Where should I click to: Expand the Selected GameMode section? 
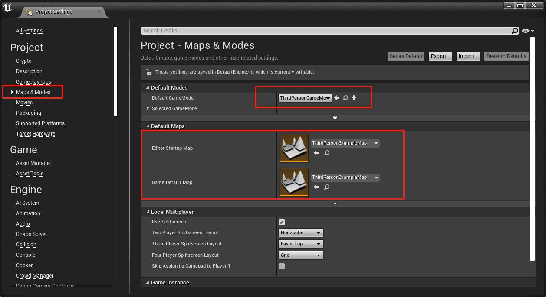(148, 108)
